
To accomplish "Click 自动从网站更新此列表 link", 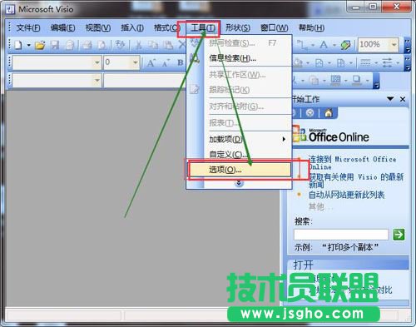I will [346, 195].
